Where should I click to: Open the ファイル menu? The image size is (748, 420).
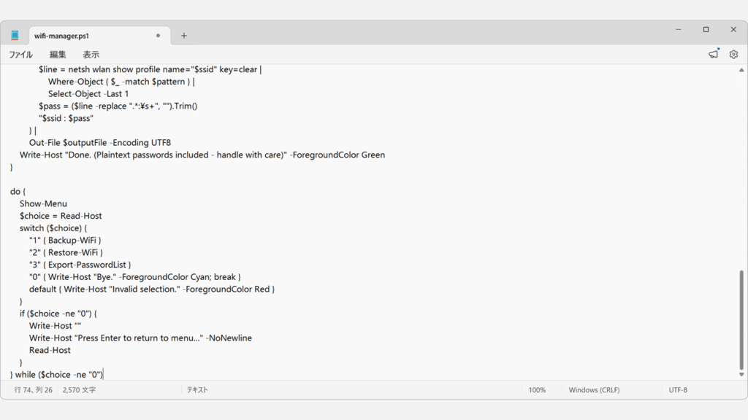[20, 55]
